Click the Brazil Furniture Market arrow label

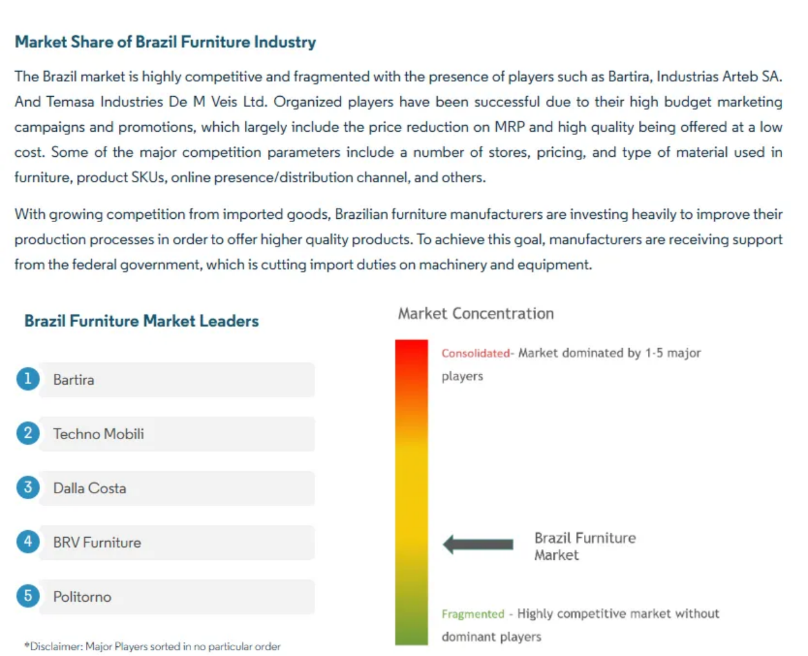[x=585, y=546]
